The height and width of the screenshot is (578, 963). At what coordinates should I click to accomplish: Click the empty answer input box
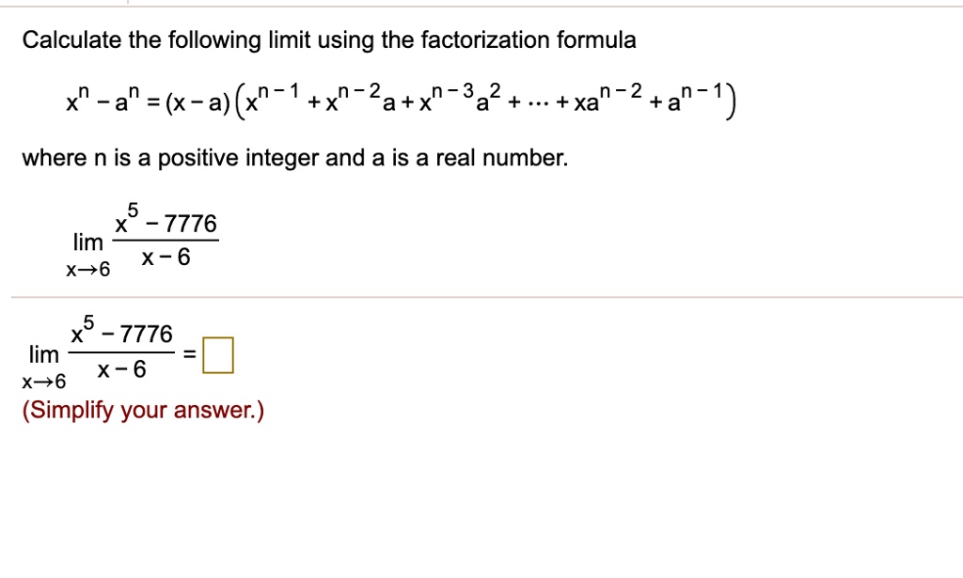click(218, 355)
